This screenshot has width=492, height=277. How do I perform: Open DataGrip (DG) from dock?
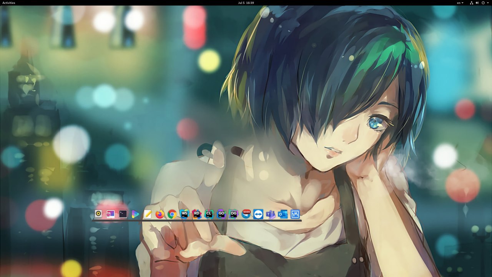[234, 214]
